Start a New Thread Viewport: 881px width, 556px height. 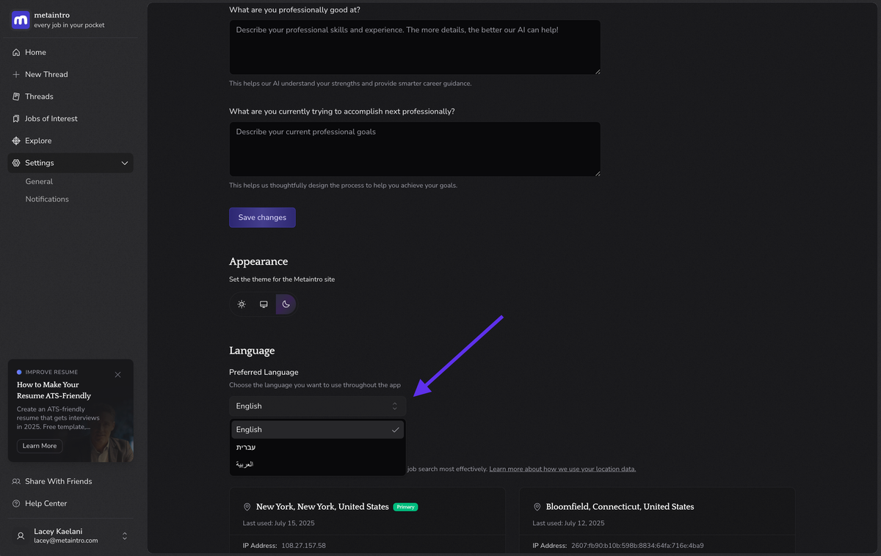(46, 75)
